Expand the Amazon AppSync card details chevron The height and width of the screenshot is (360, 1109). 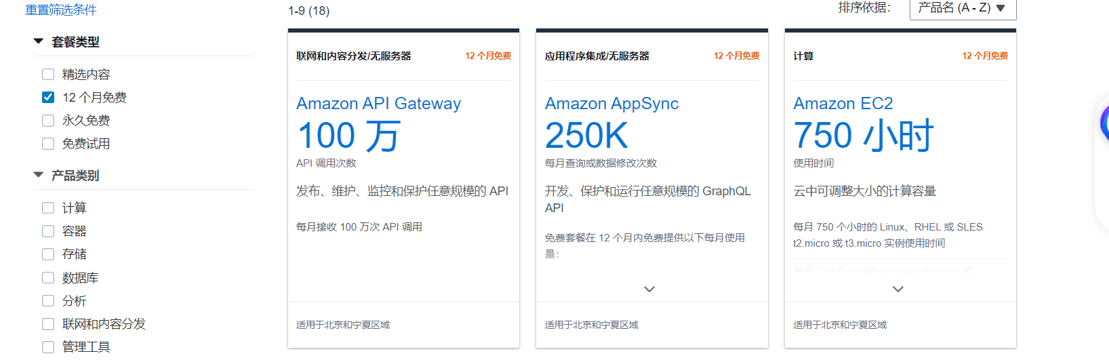pyautogui.click(x=649, y=289)
